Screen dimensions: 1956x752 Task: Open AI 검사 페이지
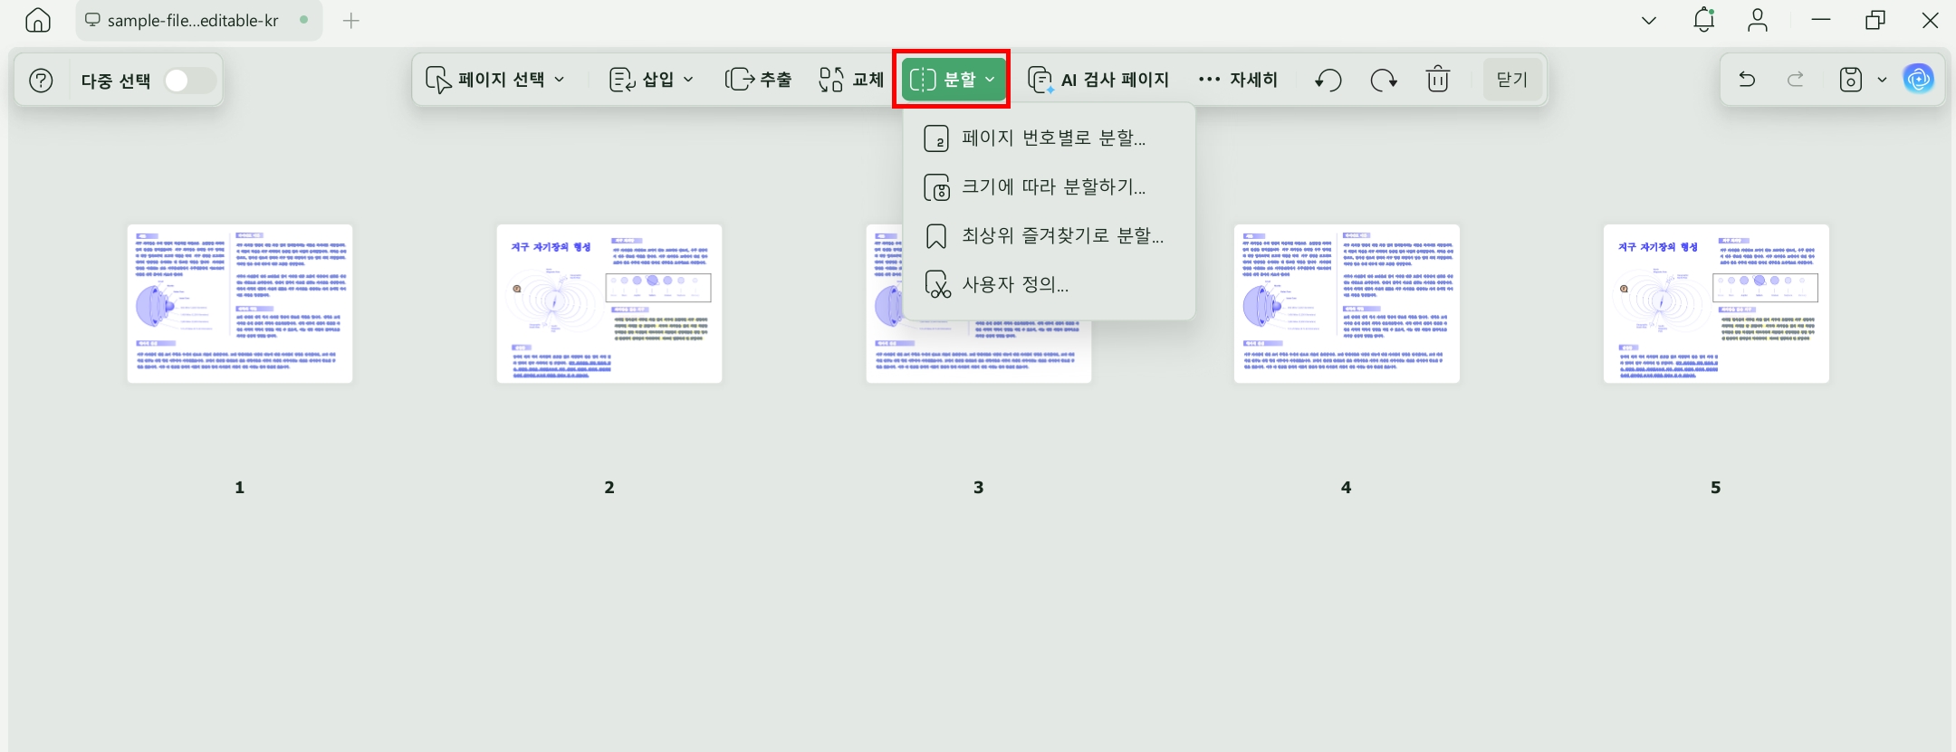[x=1098, y=80]
